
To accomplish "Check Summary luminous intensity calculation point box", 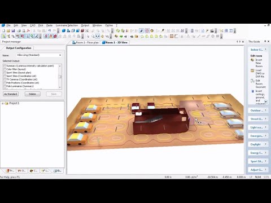I will click(5, 66).
